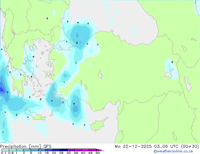200x154 pixels.
Task: Select the 30 to 35 mm purple swatch
Action: (x=71, y=150)
